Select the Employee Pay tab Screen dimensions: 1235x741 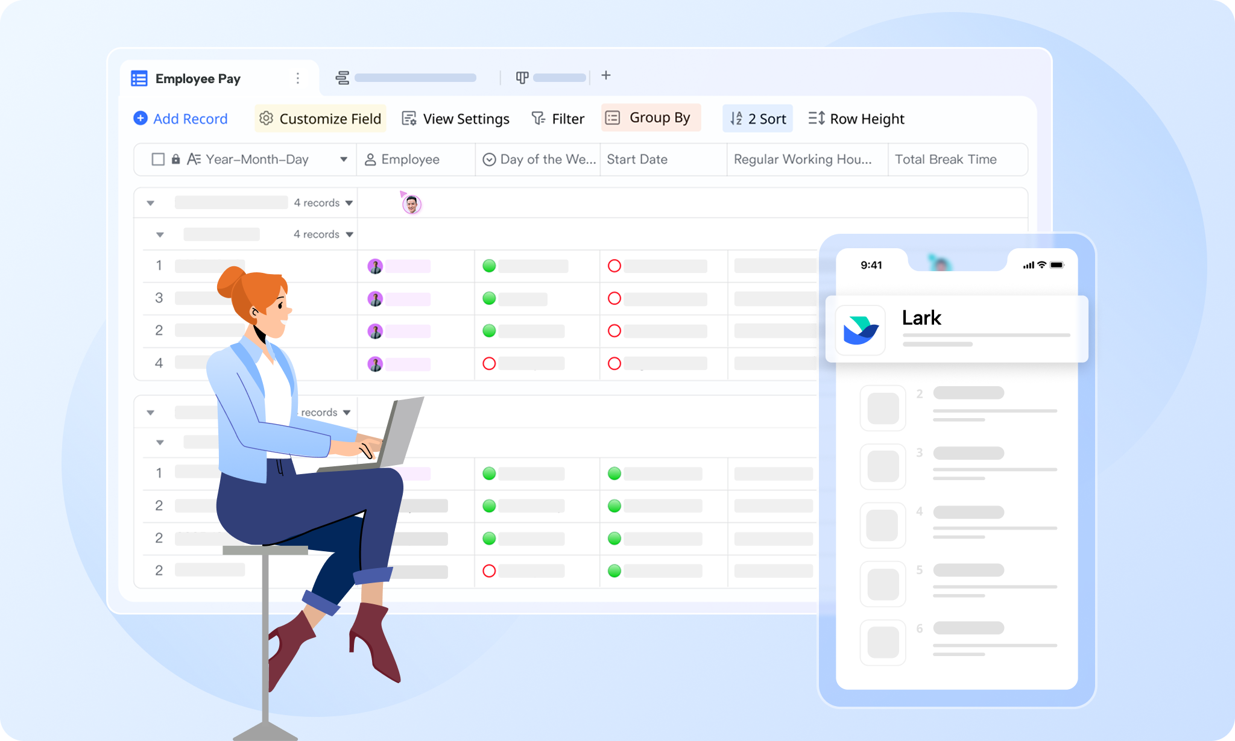[197, 79]
